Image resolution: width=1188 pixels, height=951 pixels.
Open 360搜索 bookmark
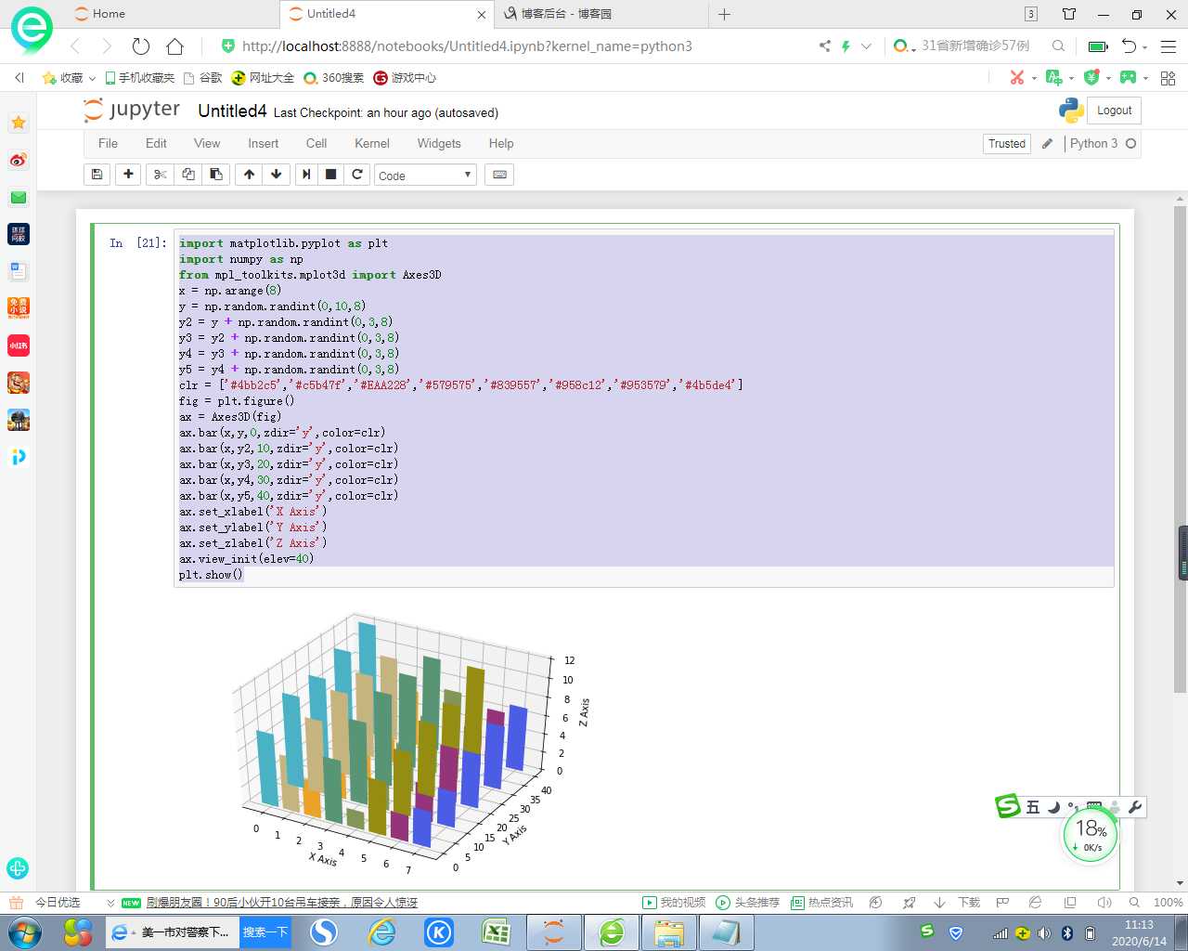click(x=334, y=78)
